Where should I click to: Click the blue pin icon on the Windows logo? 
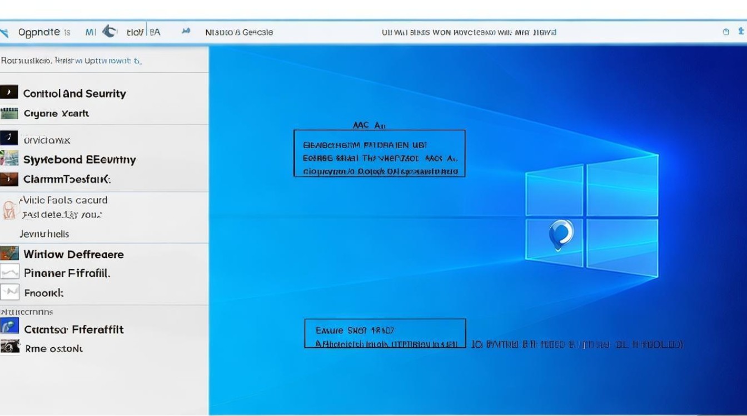560,234
